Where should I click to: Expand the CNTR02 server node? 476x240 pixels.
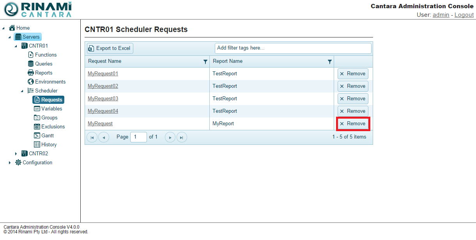click(16, 154)
